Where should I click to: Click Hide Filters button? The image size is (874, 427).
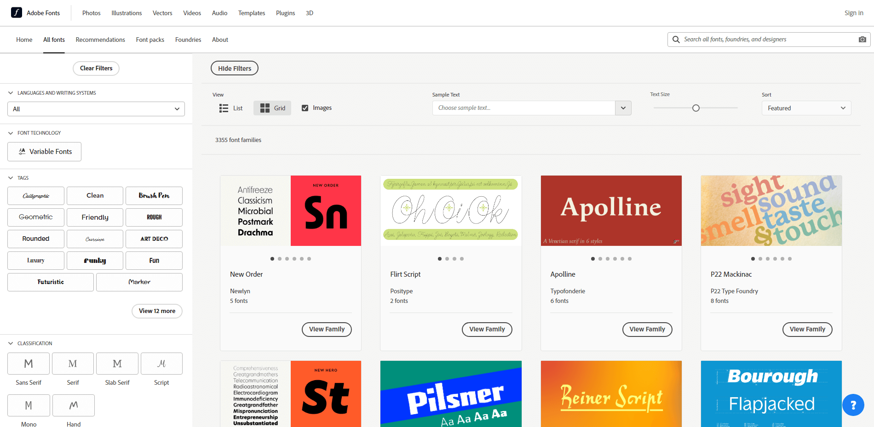[x=235, y=68]
